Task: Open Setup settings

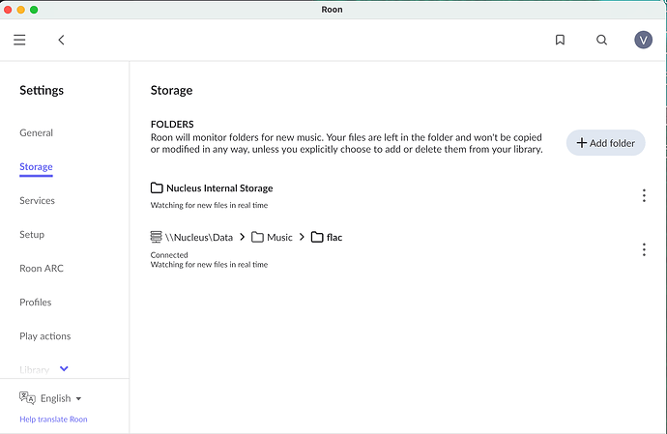Action: (32, 235)
